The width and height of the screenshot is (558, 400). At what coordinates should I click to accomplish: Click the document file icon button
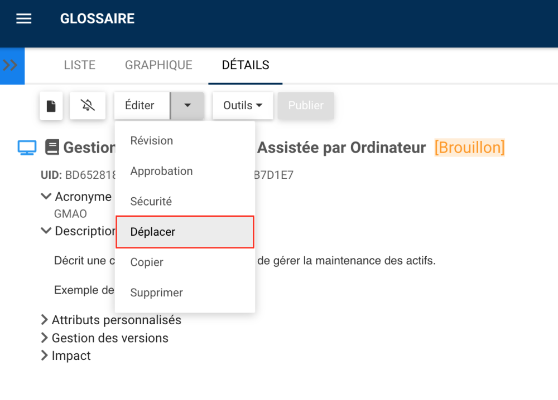pyautogui.click(x=51, y=106)
